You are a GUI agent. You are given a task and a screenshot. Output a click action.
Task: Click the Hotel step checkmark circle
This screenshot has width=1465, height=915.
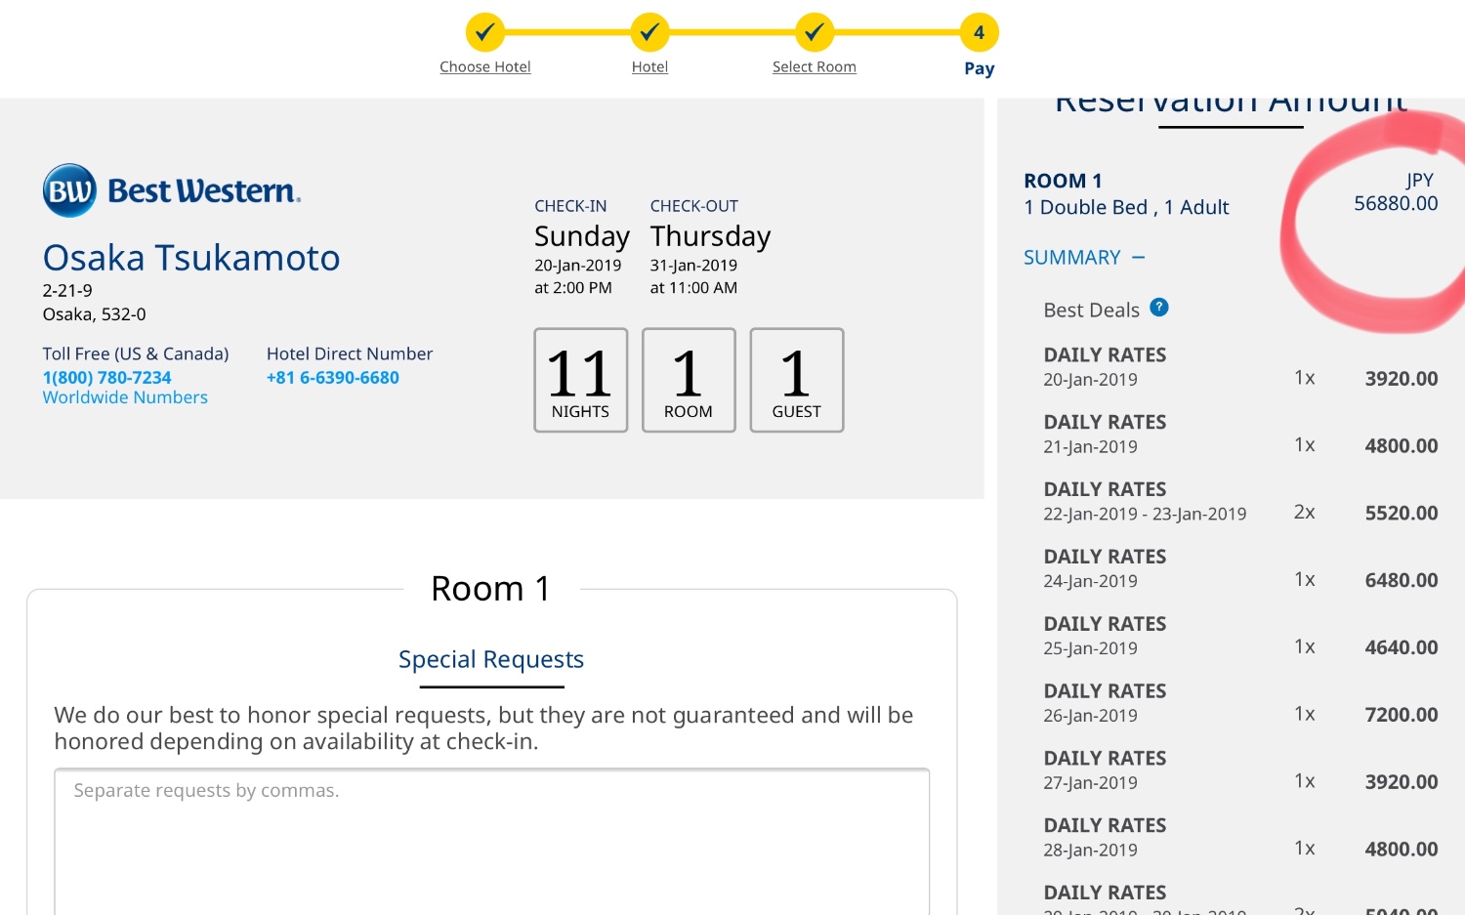649,32
